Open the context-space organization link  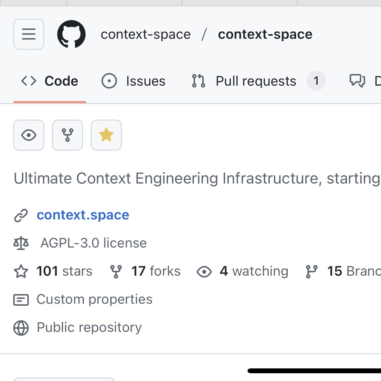(x=145, y=34)
